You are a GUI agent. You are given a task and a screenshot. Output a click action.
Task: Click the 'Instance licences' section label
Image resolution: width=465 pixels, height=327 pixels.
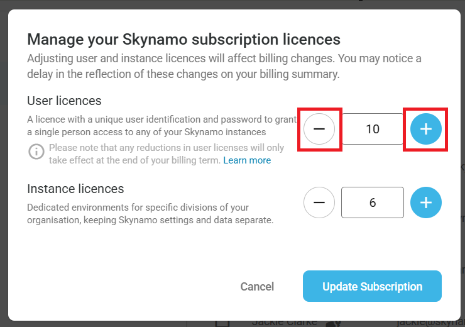tap(75, 189)
